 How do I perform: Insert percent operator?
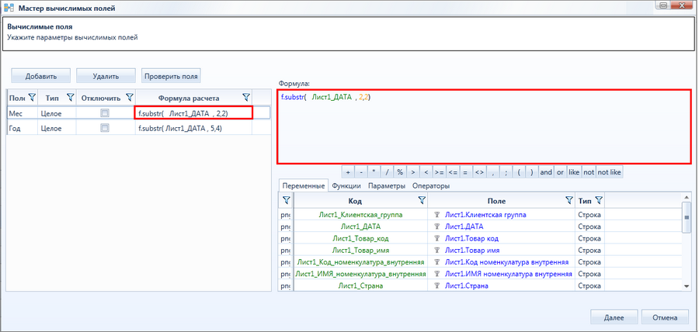tap(400, 172)
